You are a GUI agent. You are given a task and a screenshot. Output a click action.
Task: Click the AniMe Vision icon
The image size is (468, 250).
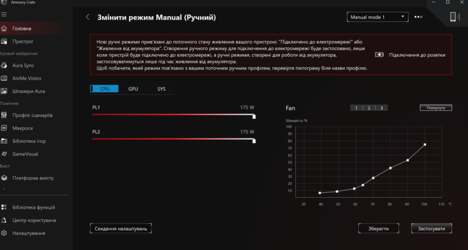coord(4,78)
